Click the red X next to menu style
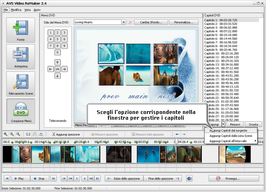This screenshot has height=192, width=266. pos(130,22)
